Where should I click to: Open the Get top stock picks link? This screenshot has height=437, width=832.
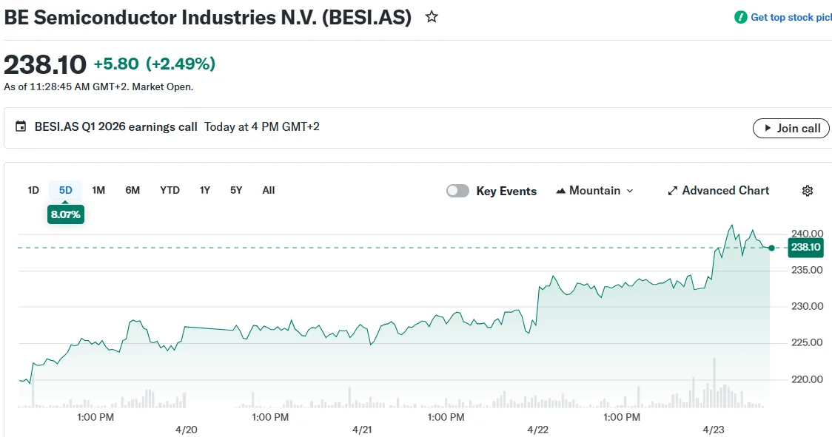click(788, 17)
